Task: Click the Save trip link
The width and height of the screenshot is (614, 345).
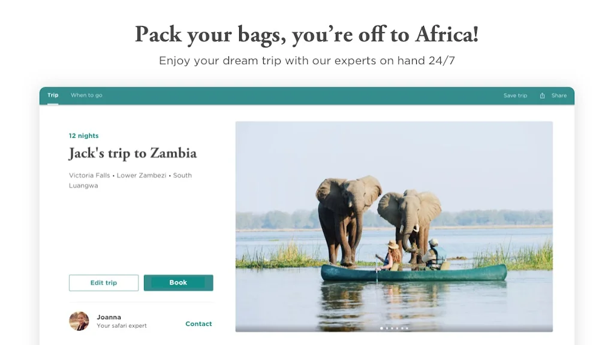Action: click(515, 96)
